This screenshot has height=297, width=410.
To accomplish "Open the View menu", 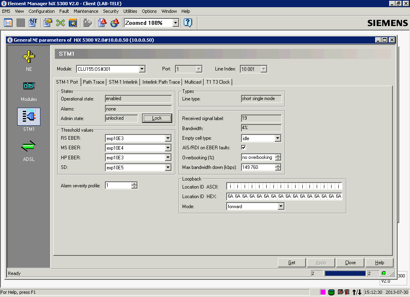I will 19,11.
